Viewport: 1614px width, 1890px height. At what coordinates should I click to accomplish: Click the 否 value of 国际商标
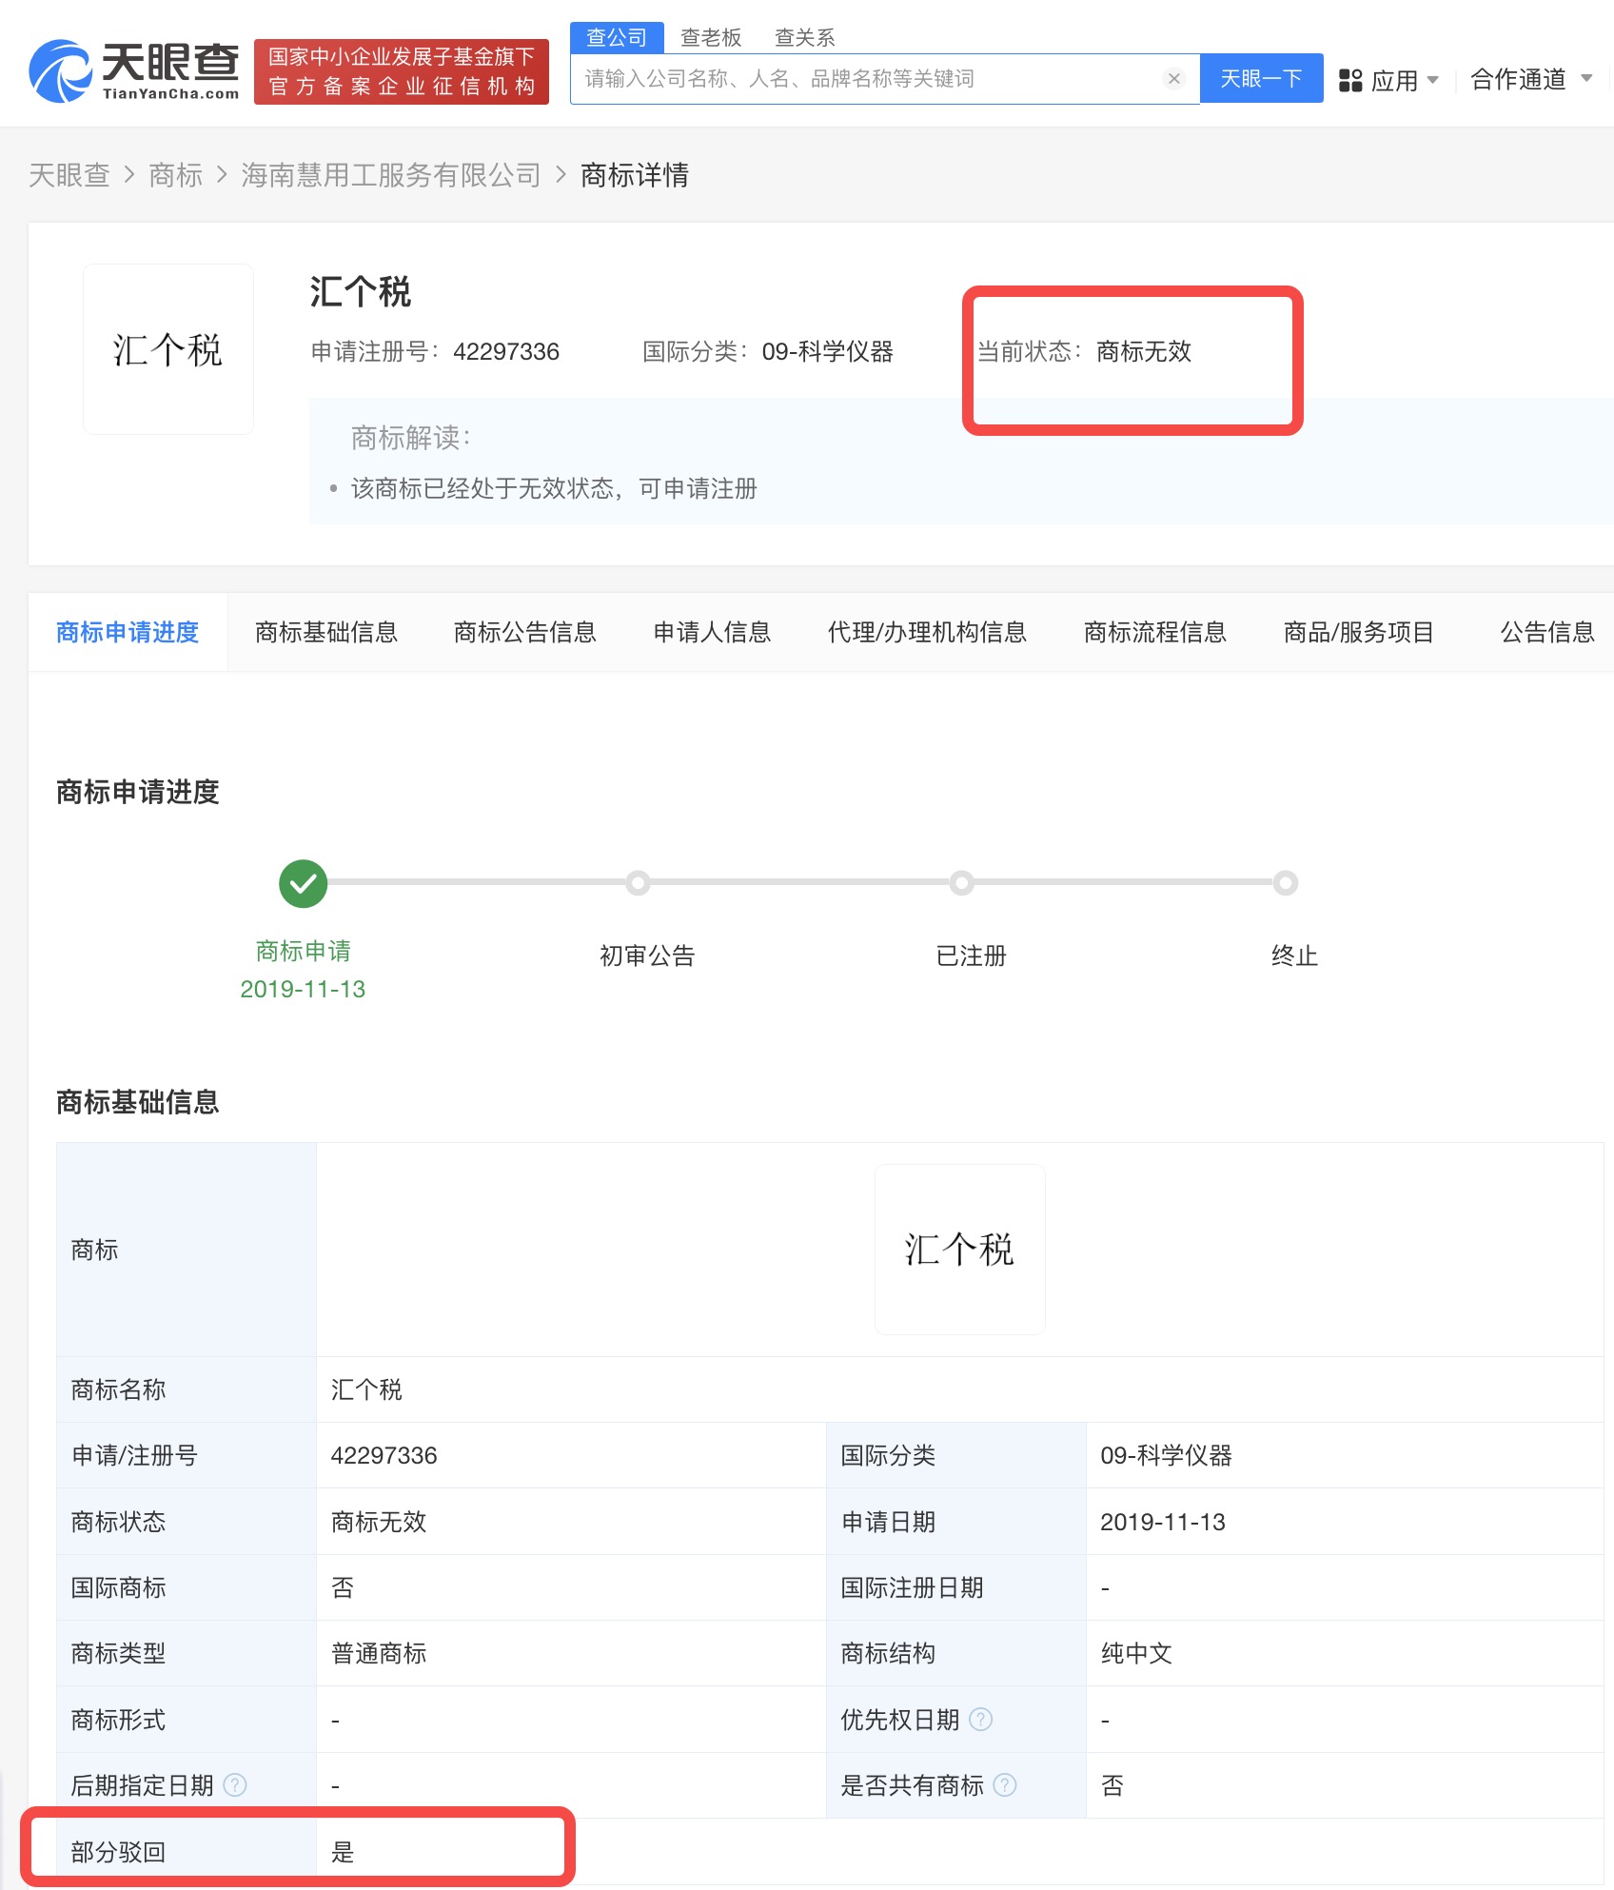343,1587
